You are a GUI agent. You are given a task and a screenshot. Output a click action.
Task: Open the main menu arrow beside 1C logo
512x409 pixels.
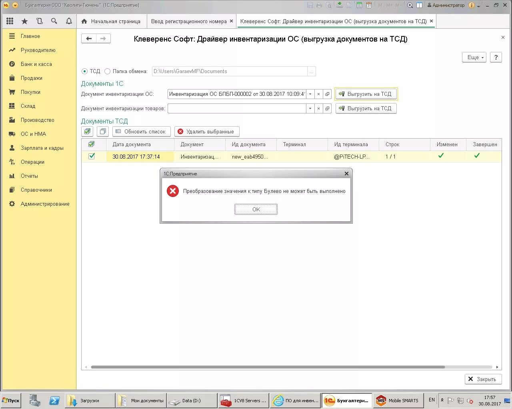click(15, 5)
